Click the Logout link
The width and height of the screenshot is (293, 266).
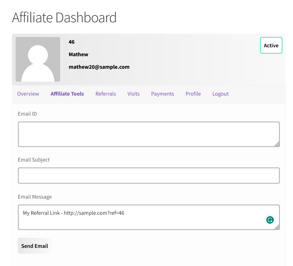coord(220,94)
